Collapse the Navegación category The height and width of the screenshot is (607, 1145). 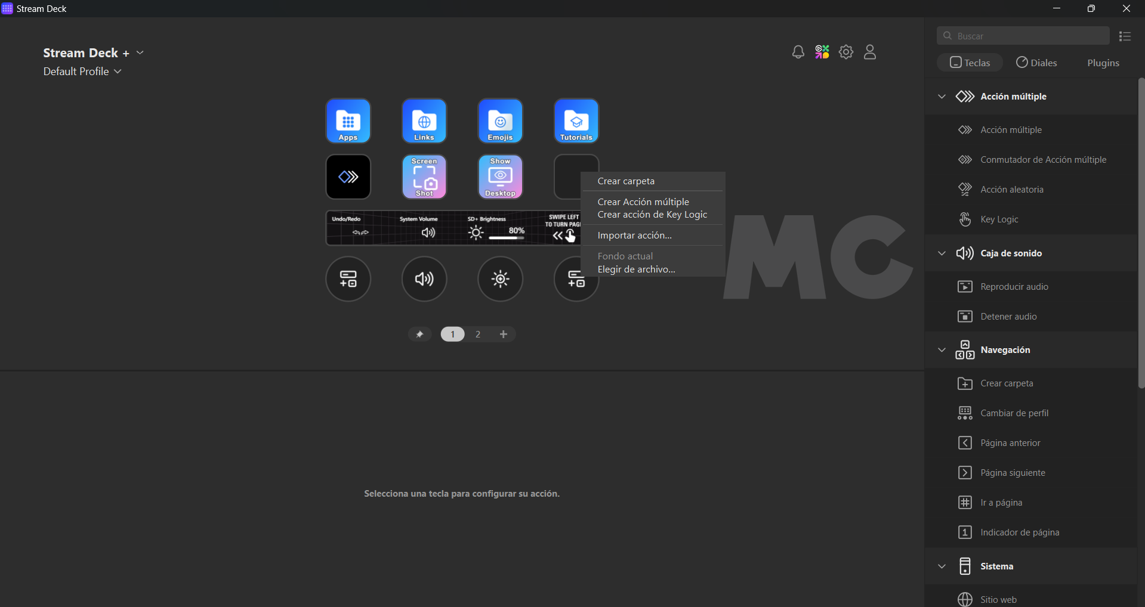point(942,350)
